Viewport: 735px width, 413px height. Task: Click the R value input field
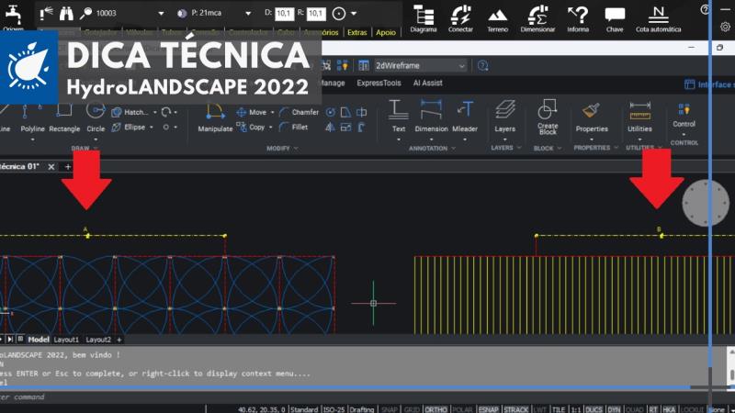[316, 14]
